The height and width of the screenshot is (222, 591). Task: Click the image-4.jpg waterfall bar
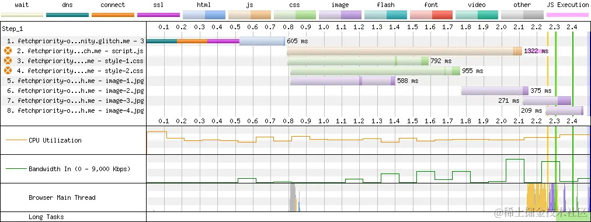click(564, 111)
